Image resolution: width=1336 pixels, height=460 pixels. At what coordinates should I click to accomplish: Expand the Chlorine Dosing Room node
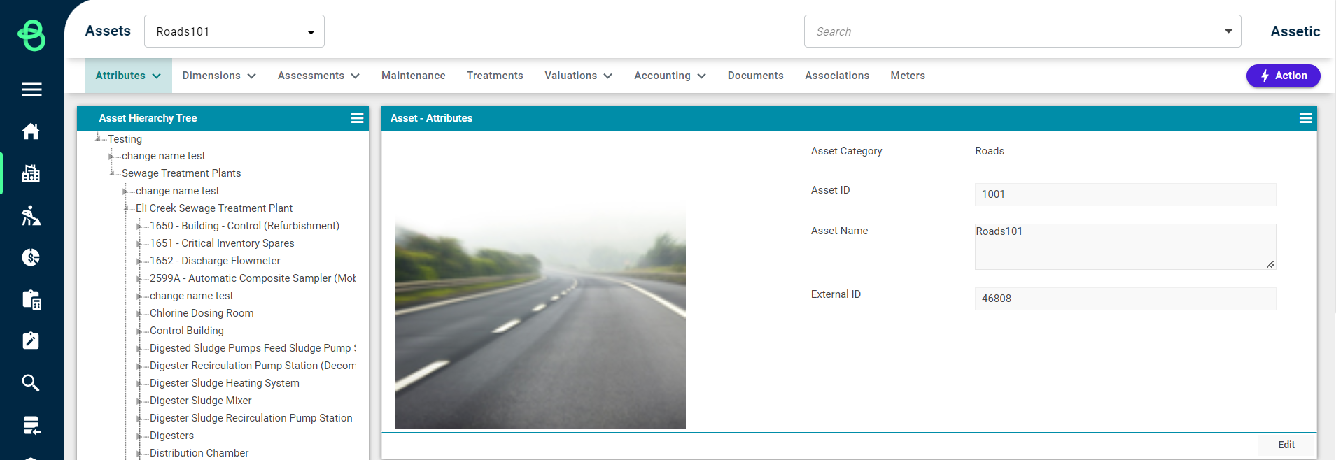[139, 313]
